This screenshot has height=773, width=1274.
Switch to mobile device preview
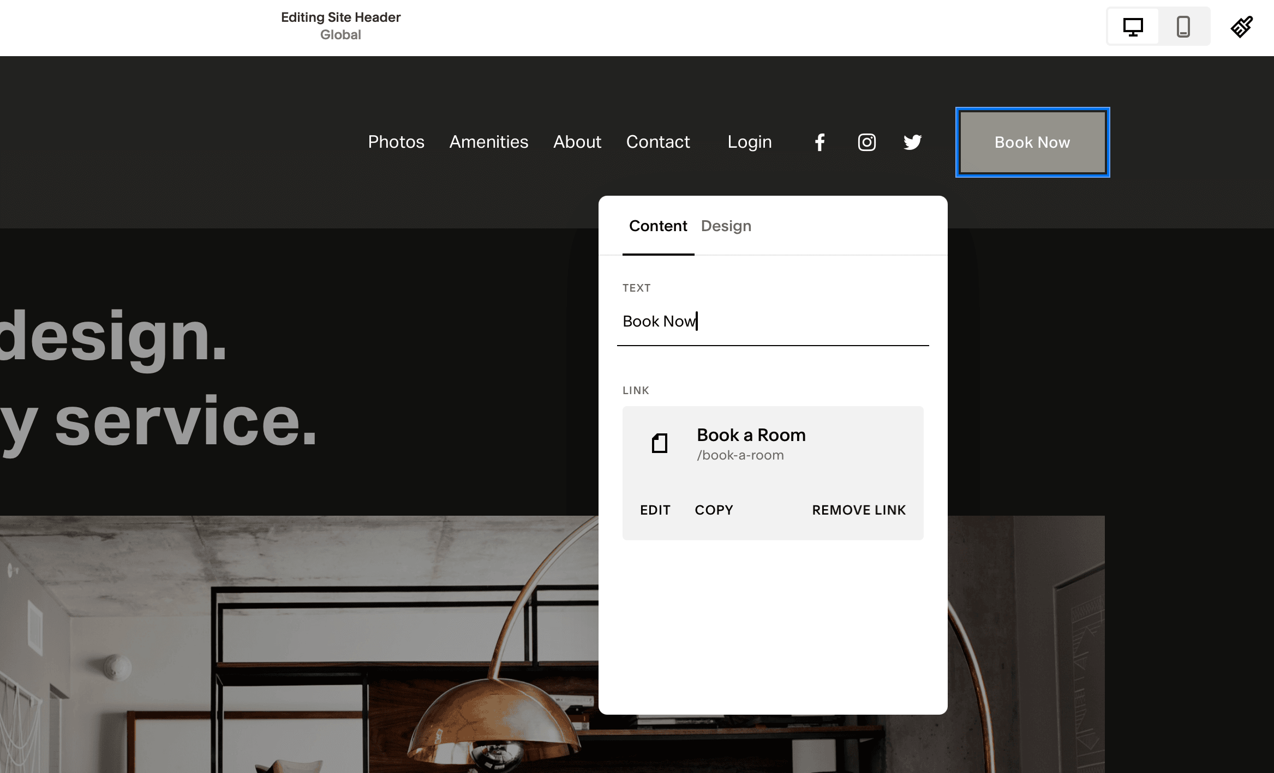tap(1183, 27)
